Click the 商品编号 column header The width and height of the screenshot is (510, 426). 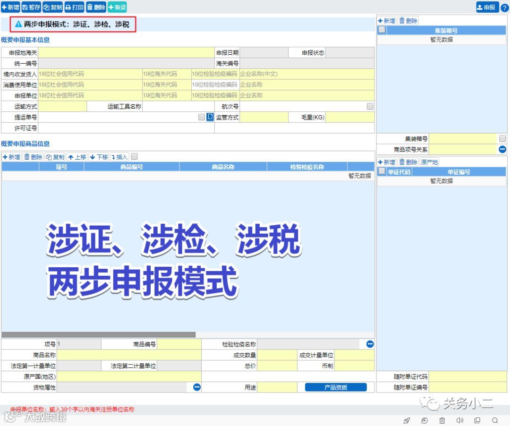[131, 167]
